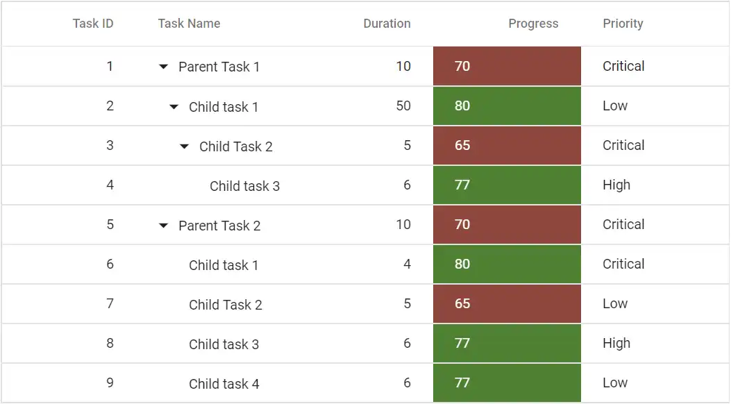Click the Duration value 50 cell
731x404 pixels.
(402, 106)
